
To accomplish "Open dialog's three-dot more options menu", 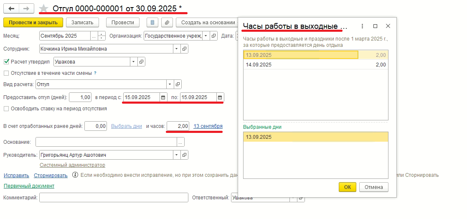I will (362, 26).
